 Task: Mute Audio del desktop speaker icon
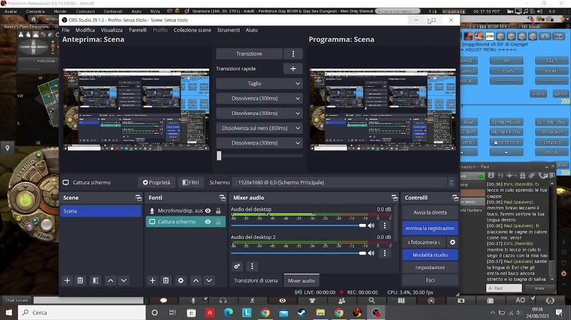pos(371,226)
